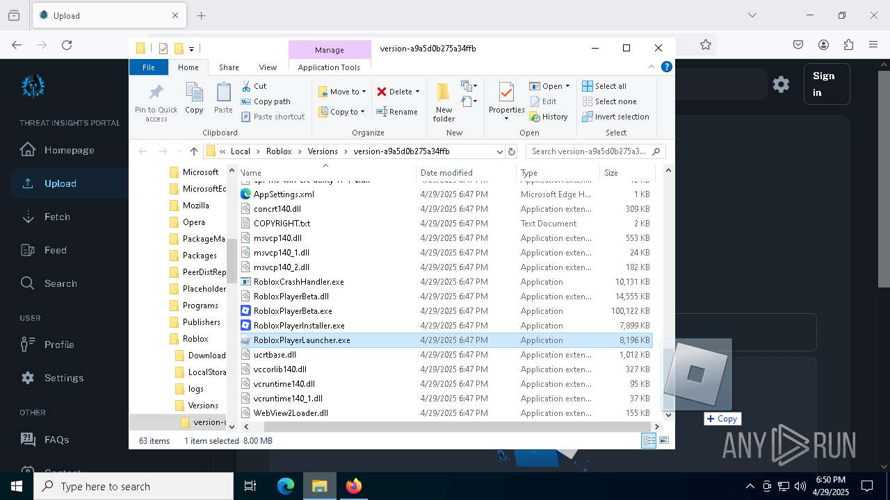This screenshot has height=500, width=890.
Task: Click the Copy ribbon icon
Action: [x=194, y=98]
